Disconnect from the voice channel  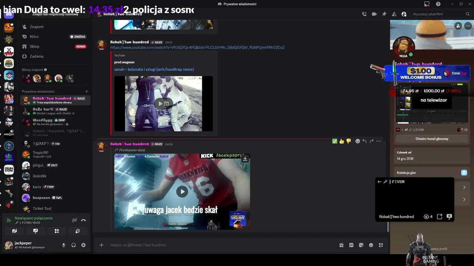pyautogui.click(x=84, y=220)
